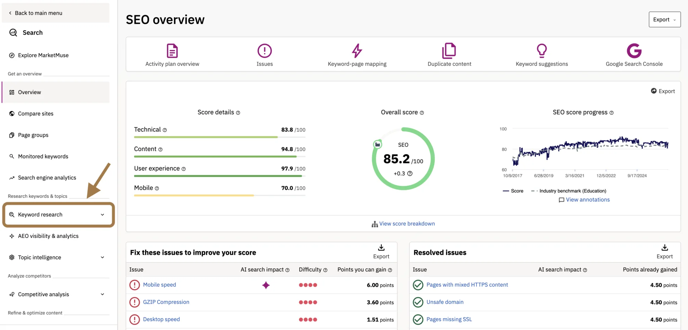Click the Page groups copy icon
688x330 pixels.
click(x=12, y=135)
